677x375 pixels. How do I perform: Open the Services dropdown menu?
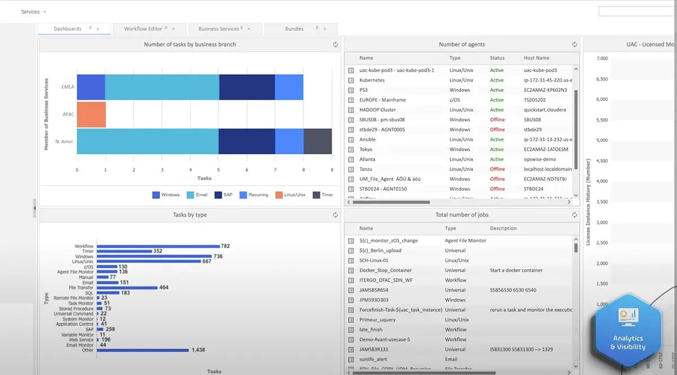tap(34, 12)
